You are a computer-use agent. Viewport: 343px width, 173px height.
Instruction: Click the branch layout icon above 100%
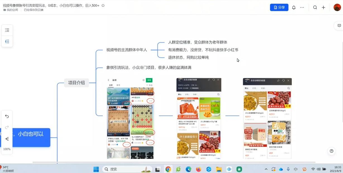point(7,139)
